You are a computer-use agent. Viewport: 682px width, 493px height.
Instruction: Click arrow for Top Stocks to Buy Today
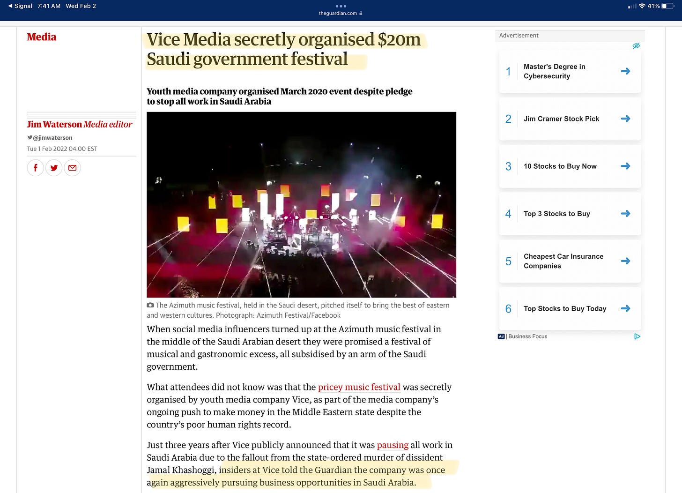coord(625,308)
